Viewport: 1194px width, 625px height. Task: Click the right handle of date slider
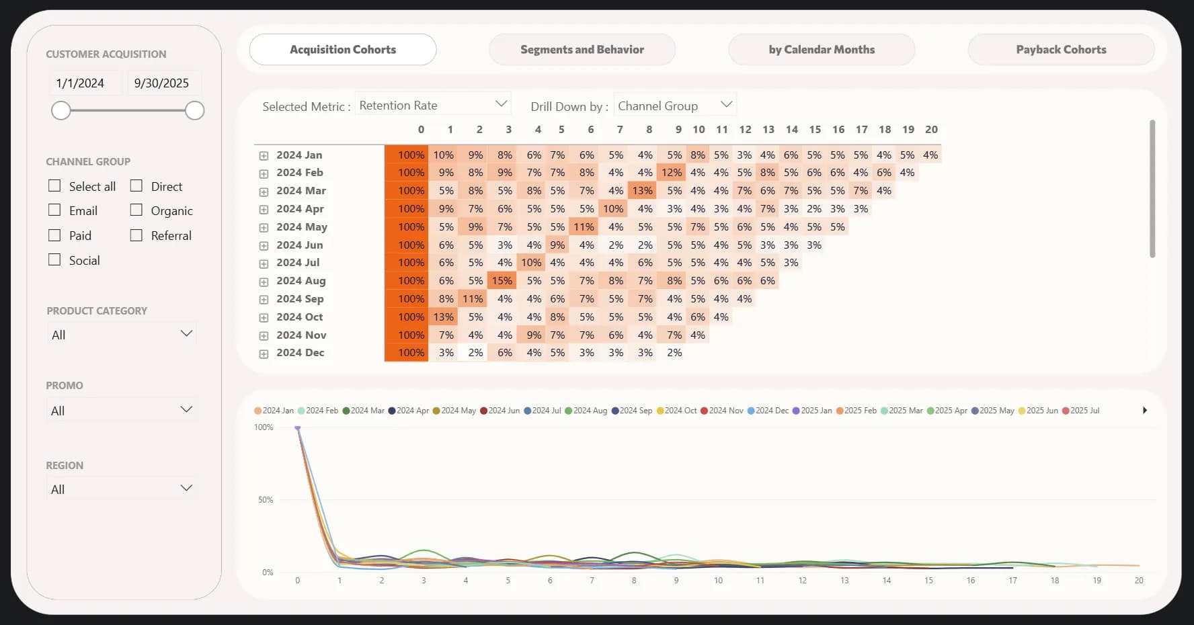pyautogui.click(x=195, y=111)
